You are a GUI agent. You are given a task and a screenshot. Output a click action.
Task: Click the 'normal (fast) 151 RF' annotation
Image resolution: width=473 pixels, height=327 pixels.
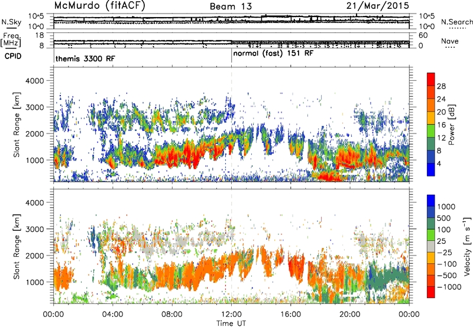(x=273, y=54)
